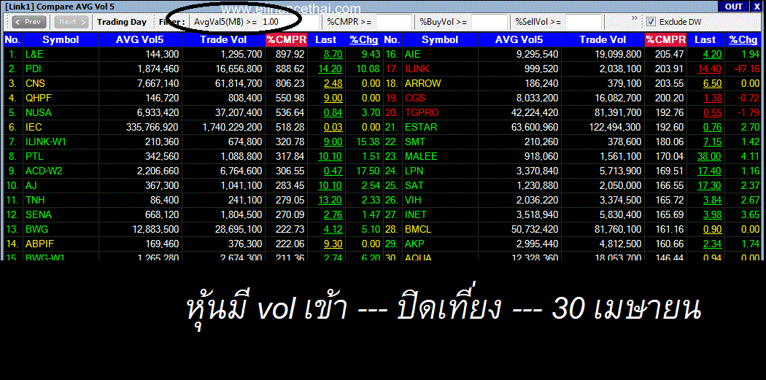Select symbol CNS
Image resolution: width=766 pixels, height=380 pixels.
click(x=35, y=84)
